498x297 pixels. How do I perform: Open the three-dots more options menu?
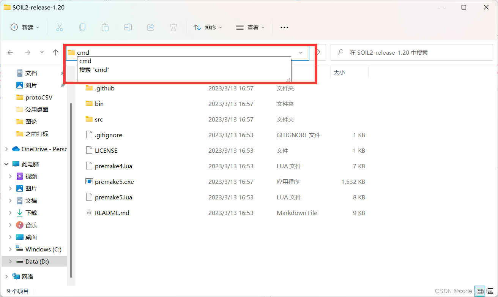point(284,27)
